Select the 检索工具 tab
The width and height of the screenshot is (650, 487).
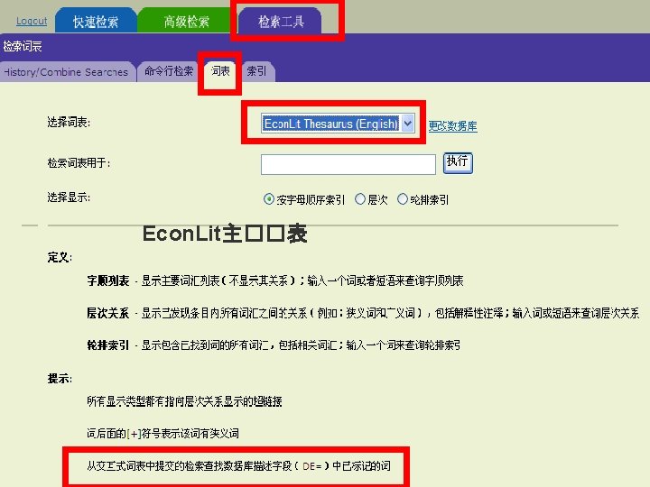(x=281, y=21)
